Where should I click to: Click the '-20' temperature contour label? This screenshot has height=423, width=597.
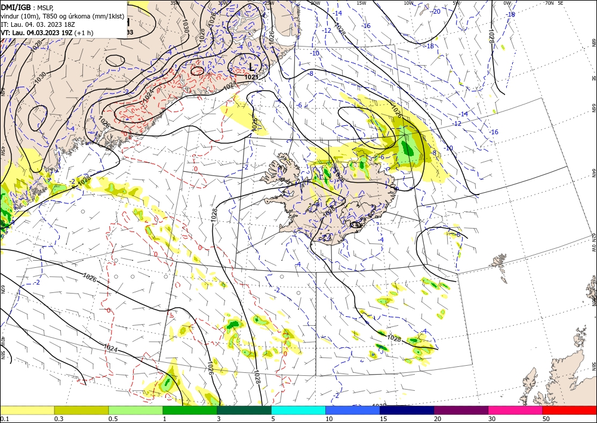point(436,11)
